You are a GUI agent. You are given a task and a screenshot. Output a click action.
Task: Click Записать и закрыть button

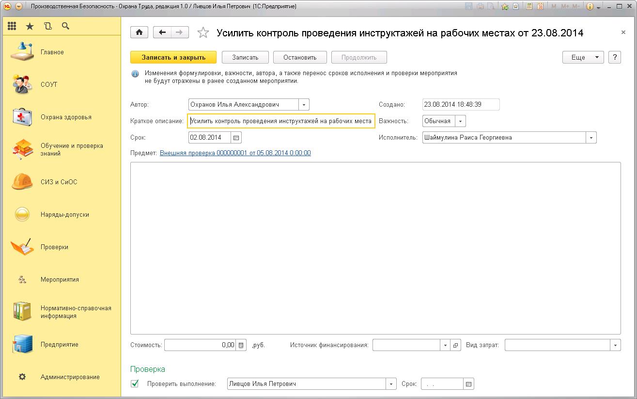point(173,57)
